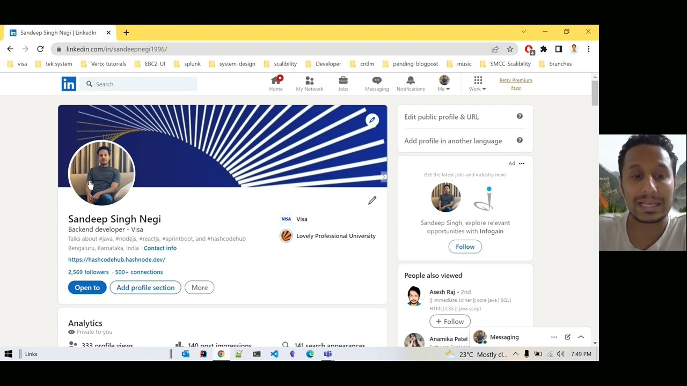Open Asesh Raj's profile
687x386 pixels.
[x=442, y=292]
